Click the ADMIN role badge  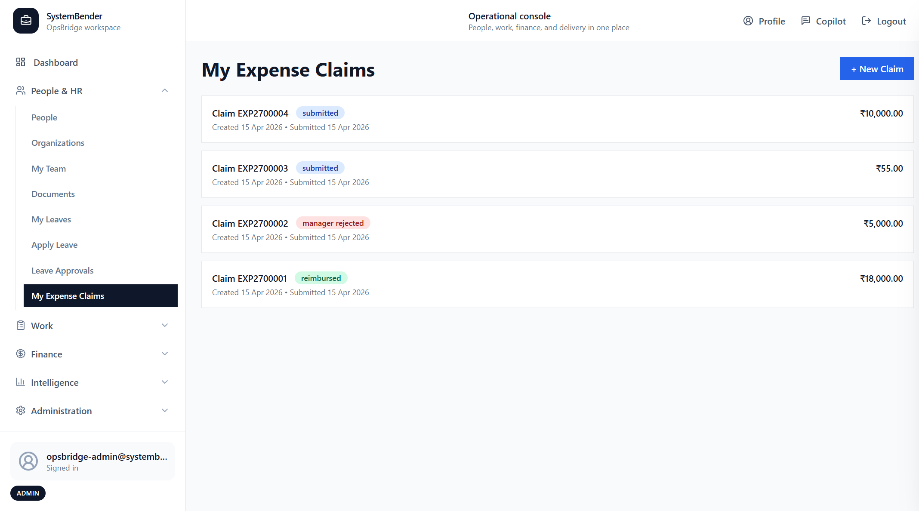28,493
